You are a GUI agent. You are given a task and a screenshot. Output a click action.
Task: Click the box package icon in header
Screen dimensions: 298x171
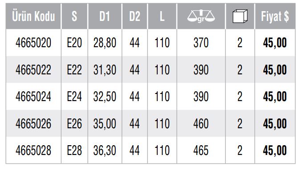click(240, 16)
